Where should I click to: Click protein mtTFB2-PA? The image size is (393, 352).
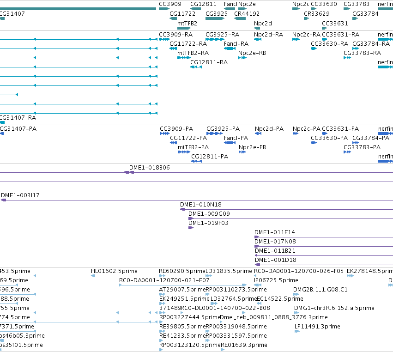[x=193, y=147]
